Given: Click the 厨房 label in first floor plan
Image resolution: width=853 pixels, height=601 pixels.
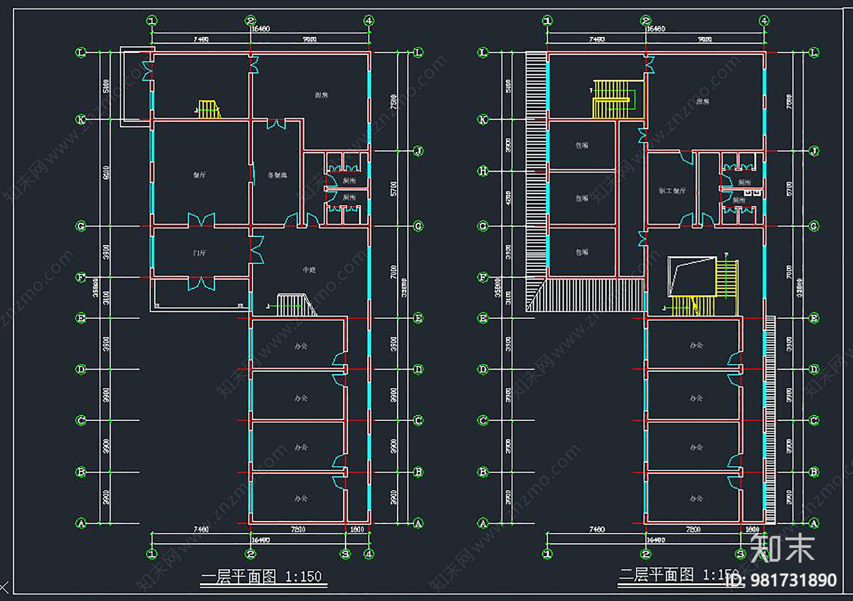Looking at the screenshot, I should (321, 95).
